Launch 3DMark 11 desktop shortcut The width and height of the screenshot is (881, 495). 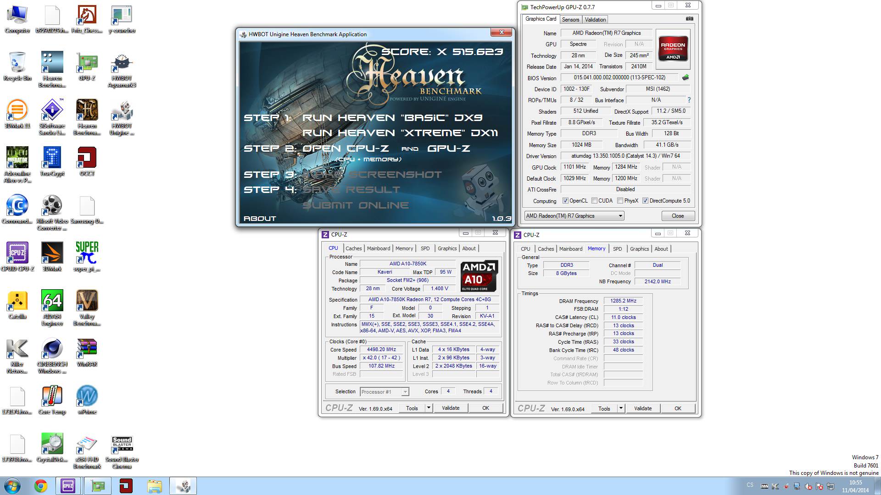tap(17, 114)
